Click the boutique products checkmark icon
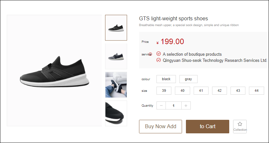269x143 pixels. pyautogui.click(x=158, y=54)
